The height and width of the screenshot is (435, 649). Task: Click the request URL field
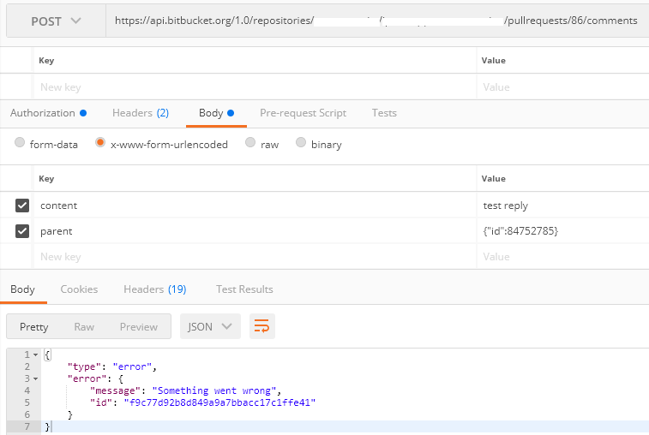pyautogui.click(x=377, y=21)
